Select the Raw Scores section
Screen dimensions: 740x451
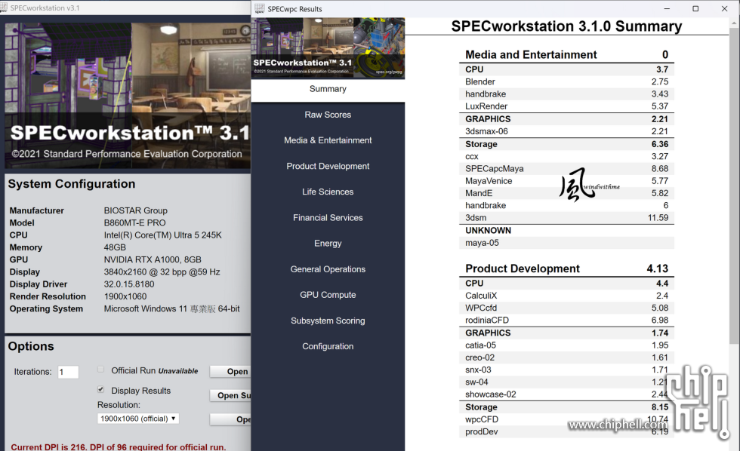(x=328, y=115)
